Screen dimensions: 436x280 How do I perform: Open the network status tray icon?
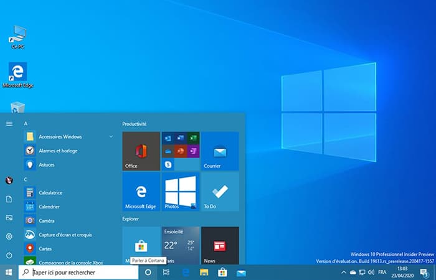point(362,273)
